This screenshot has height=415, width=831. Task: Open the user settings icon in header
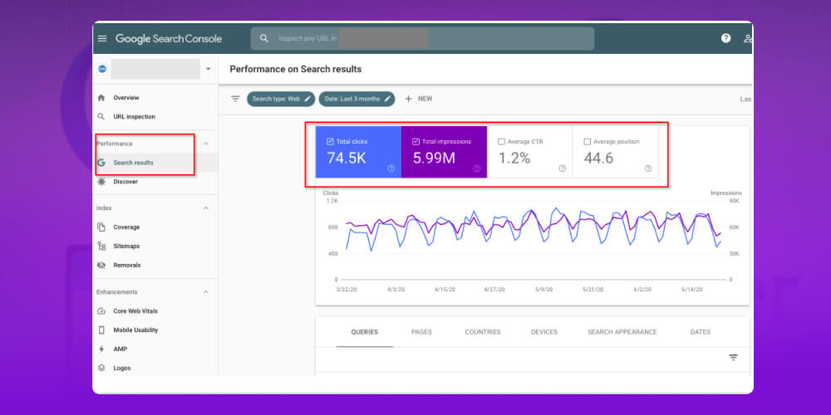[x=748, y=38]
